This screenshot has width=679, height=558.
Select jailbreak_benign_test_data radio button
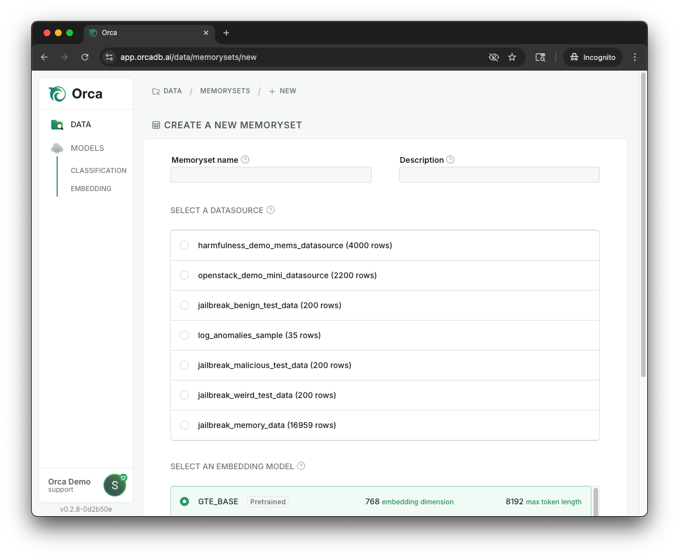click(x=184, y=305)
